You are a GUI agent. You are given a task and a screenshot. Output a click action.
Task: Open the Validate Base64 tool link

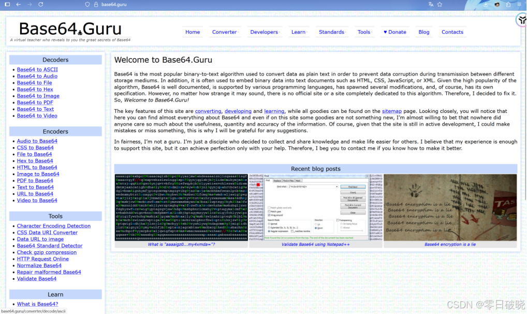37,279
